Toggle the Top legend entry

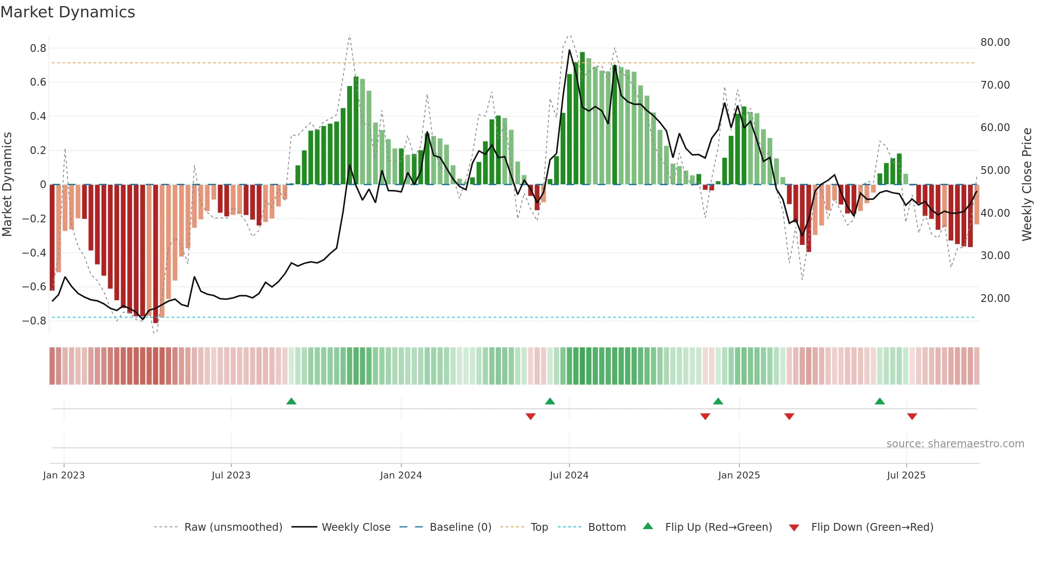pos(524,527)
